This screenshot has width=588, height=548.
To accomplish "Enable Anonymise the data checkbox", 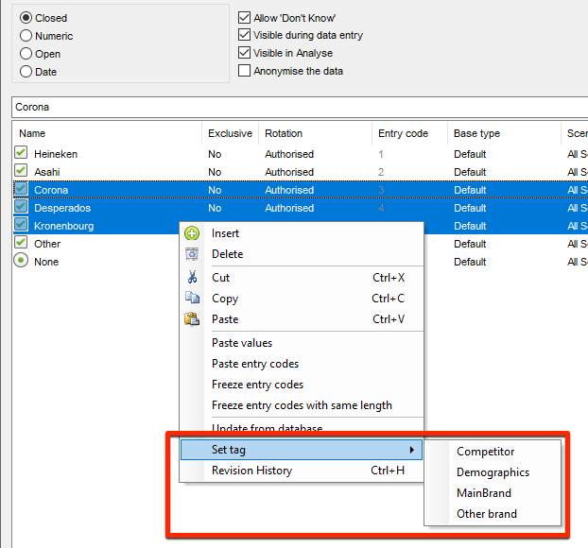I will [244, 71].
